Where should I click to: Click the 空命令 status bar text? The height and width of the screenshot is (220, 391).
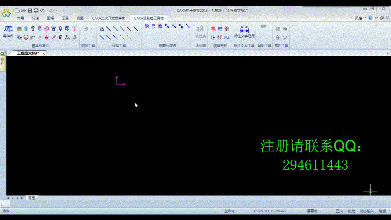(229, 211)
